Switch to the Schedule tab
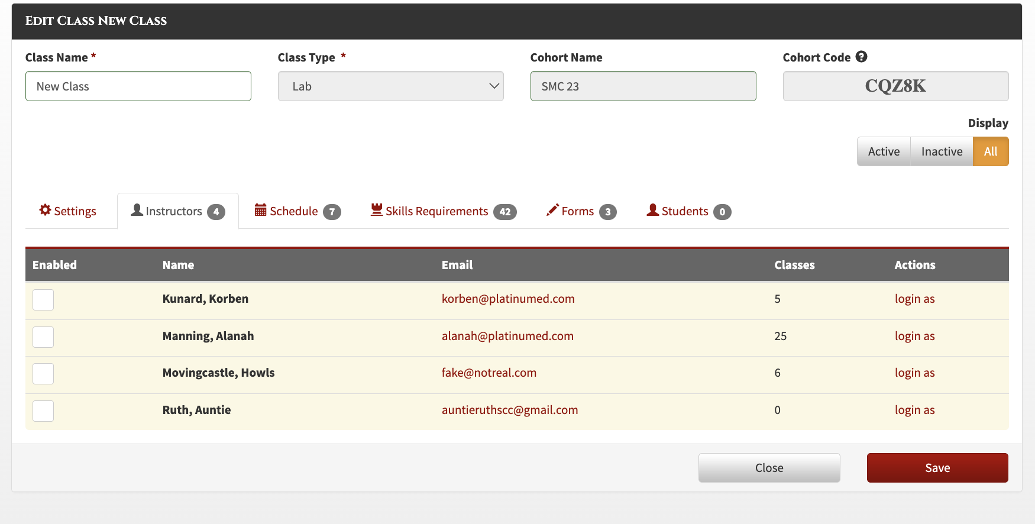Screen dimensions: 1035x524 tap(297, 211)
